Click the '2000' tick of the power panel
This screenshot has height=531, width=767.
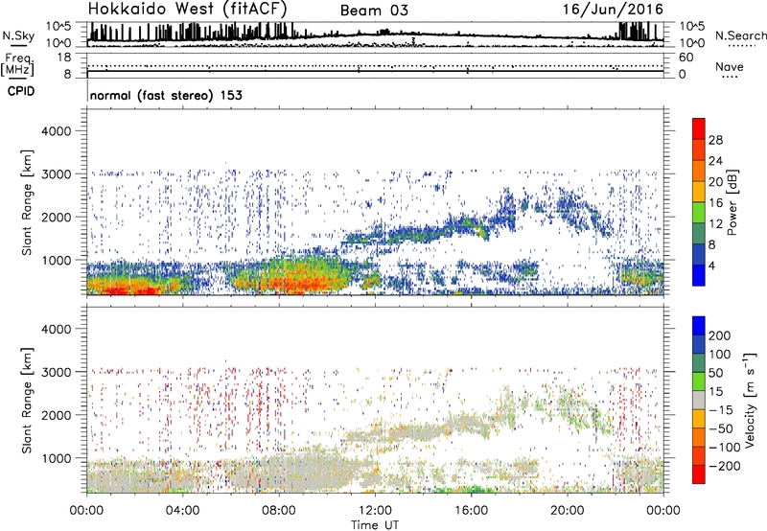[57, 217]
